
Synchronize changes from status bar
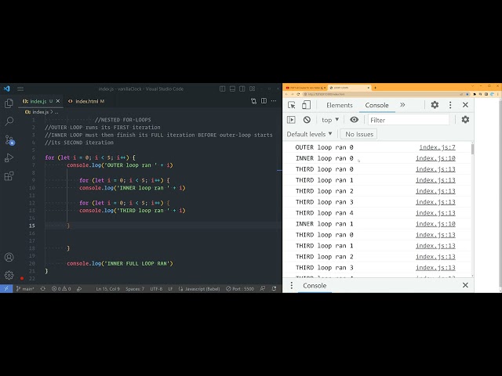click(x=43, y=289)
